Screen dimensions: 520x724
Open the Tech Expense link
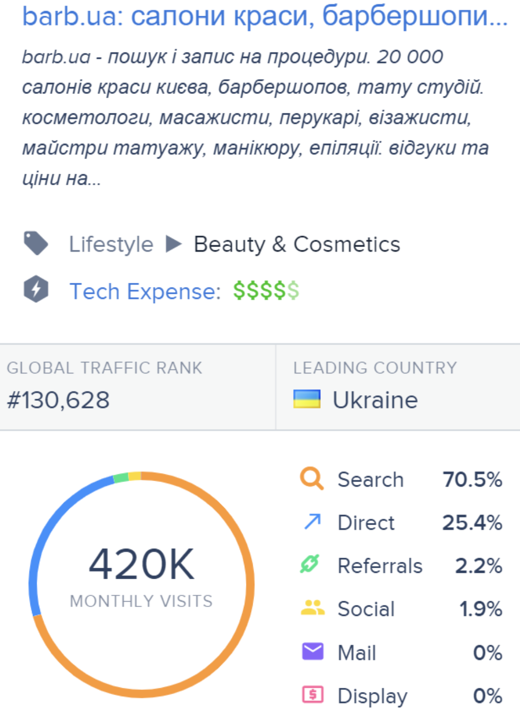[145, 291]
